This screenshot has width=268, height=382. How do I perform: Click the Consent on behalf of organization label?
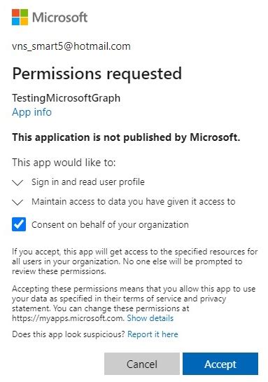(x=110, y=224)
